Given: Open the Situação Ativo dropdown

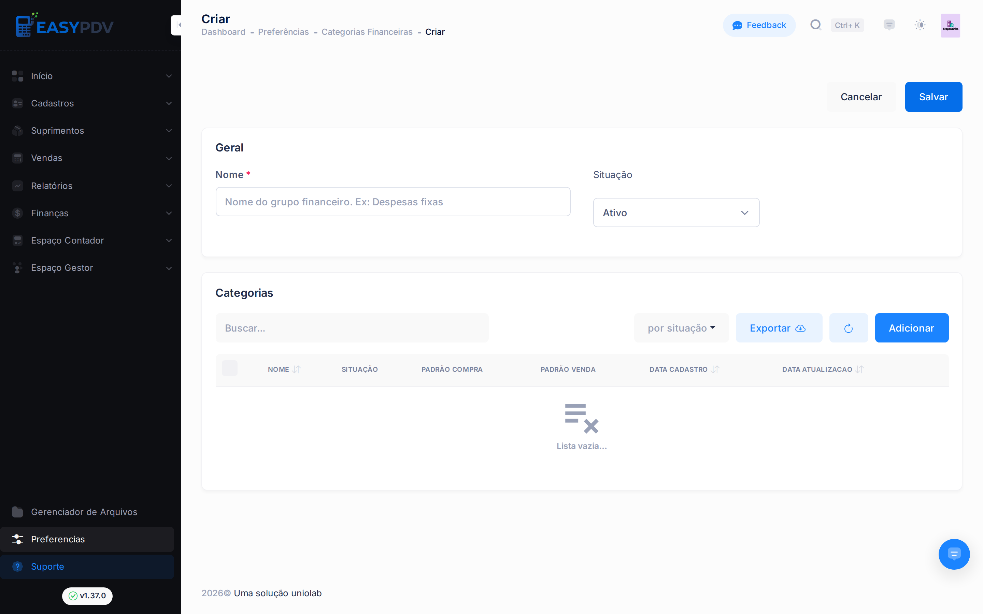Looking at the screenshot, I should pos(676,213).
